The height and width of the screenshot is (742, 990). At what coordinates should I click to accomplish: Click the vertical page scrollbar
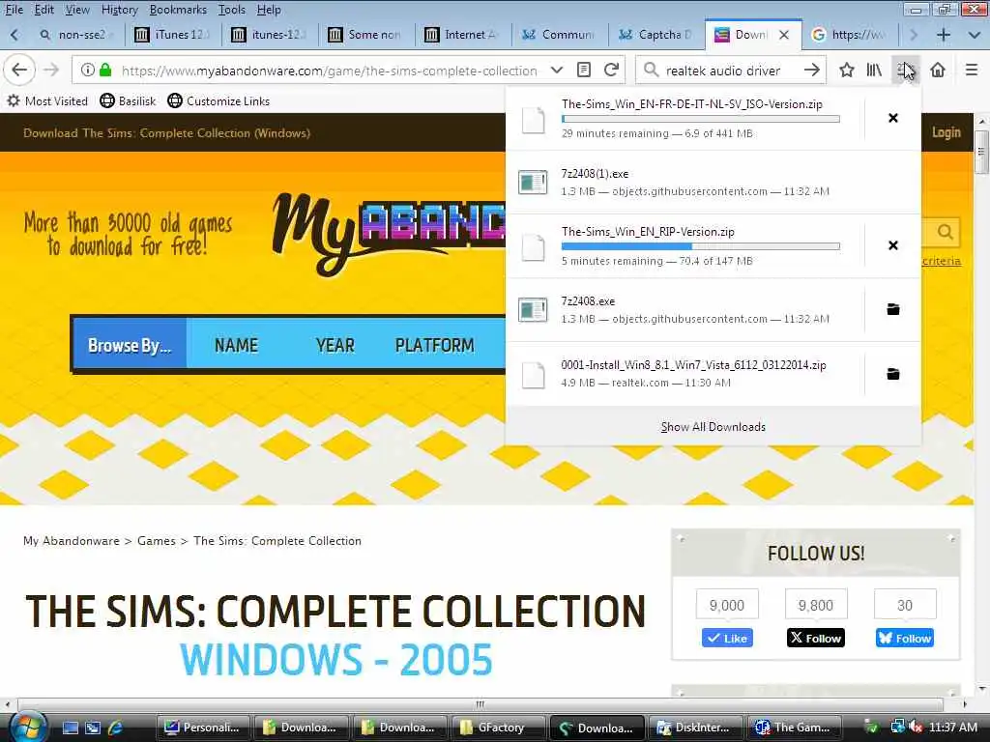tap(980, 152)
